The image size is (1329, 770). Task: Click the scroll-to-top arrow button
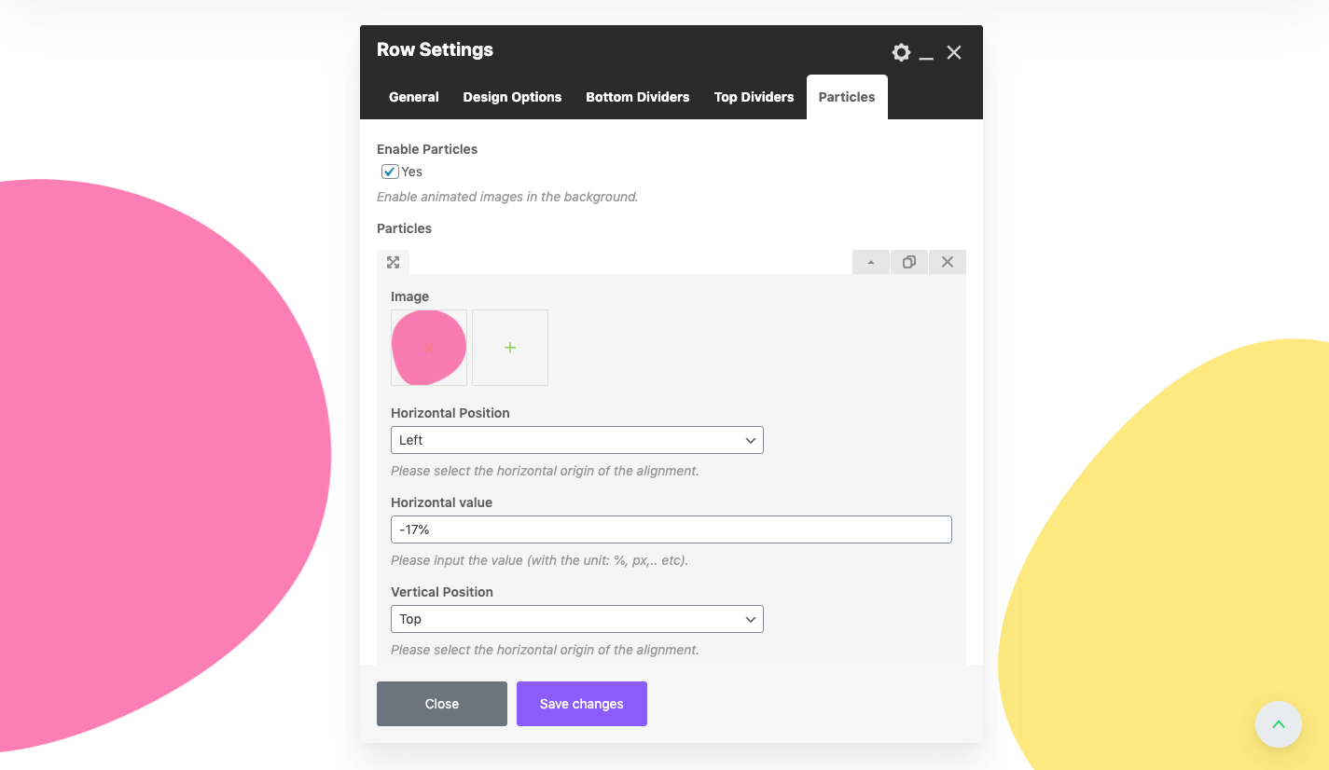coord(1279,724)
